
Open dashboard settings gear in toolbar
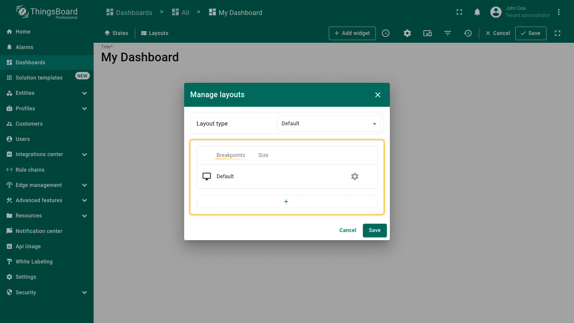[407, 33]
